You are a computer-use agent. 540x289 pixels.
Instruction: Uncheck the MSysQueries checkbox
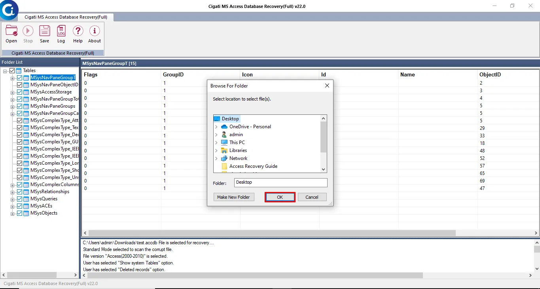tap(19, 199)
